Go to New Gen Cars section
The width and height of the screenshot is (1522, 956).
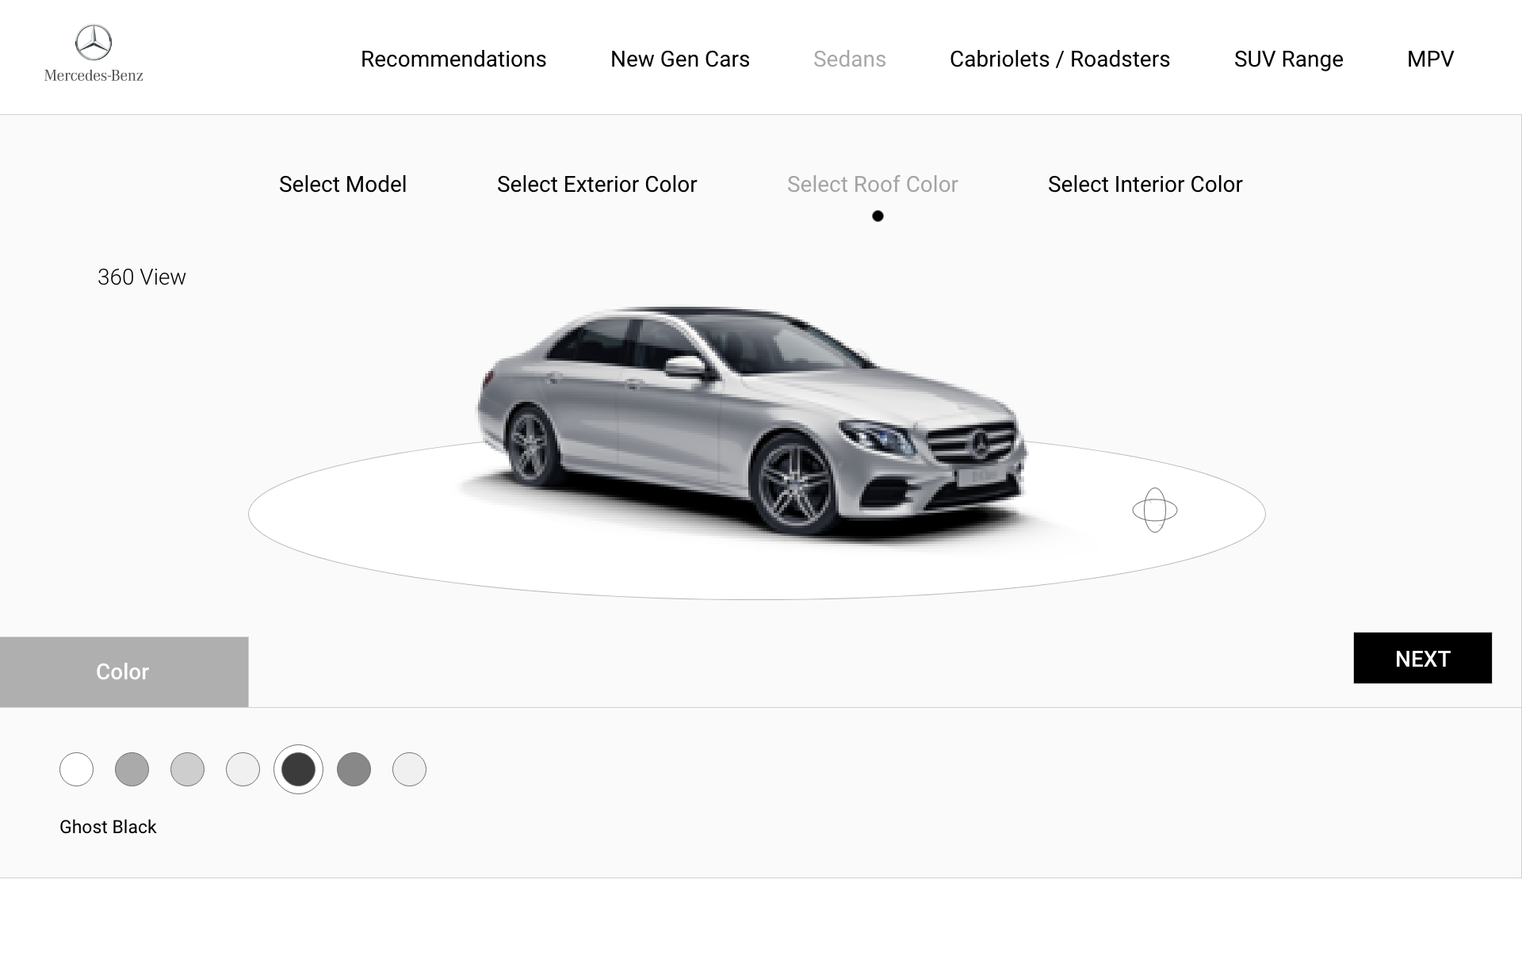679,59
